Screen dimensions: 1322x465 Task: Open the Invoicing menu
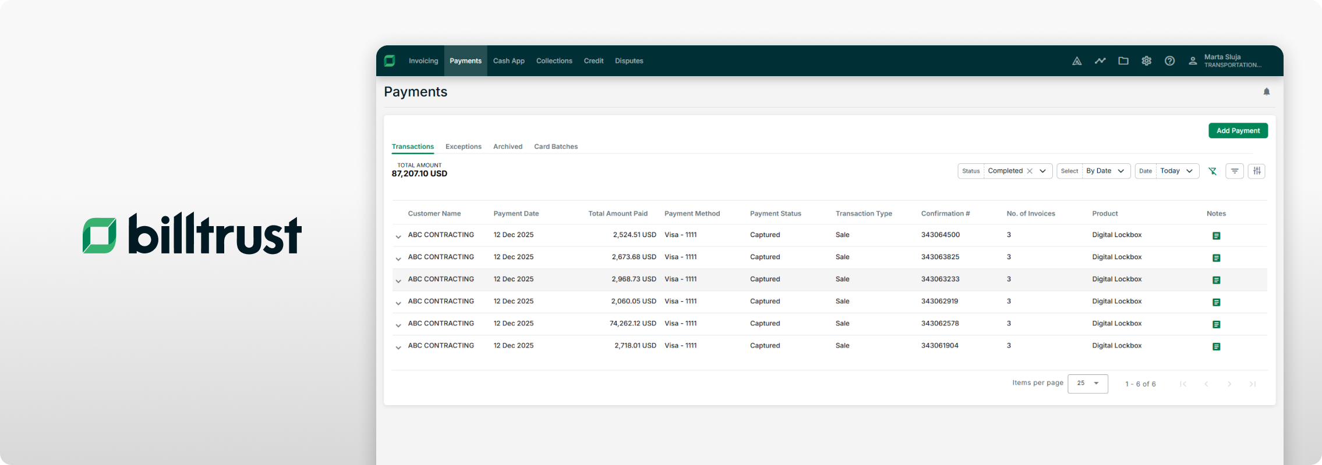point(423,61)
